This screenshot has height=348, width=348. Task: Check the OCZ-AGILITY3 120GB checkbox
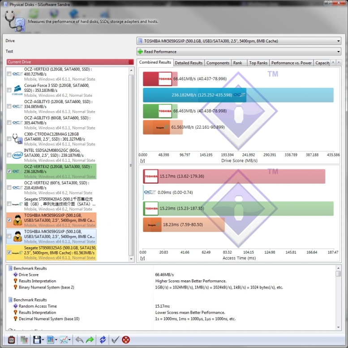(x=9, y=106)
